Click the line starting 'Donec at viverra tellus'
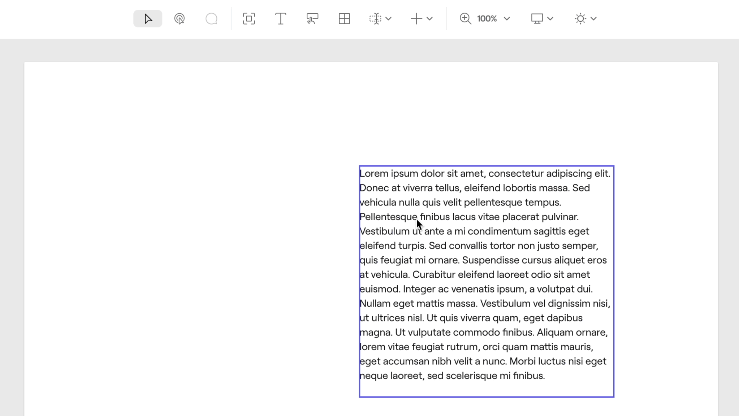This screenshot has width=739, height=416. click(475, 188)
